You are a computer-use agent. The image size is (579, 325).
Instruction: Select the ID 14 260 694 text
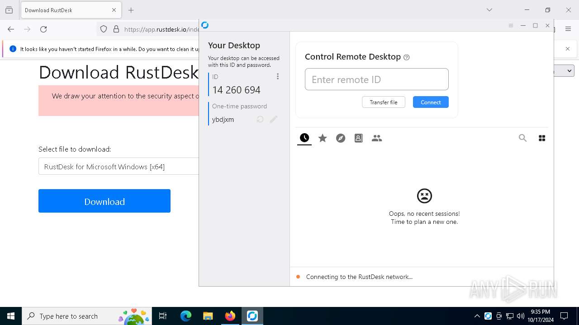236,90
